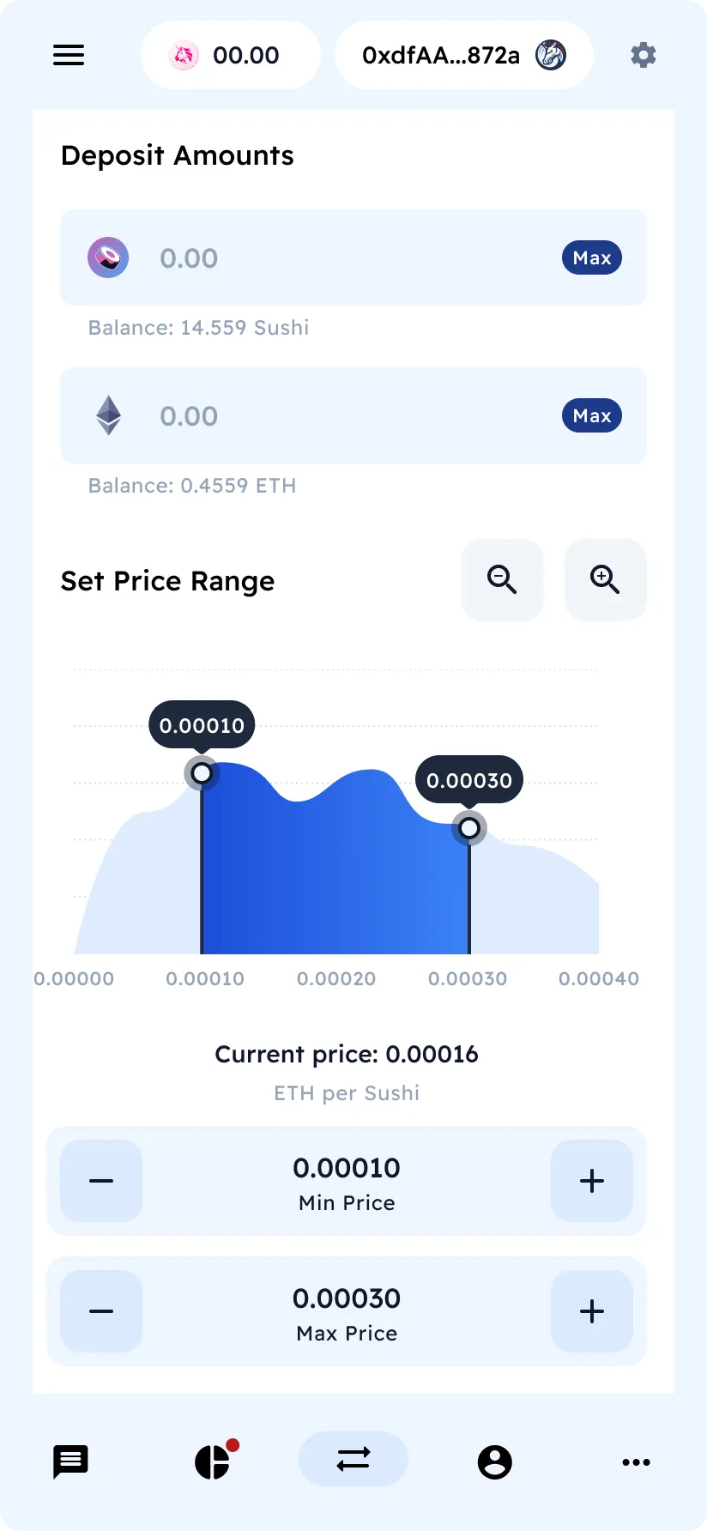Decrease the Min Price
This screenshot has height=1531, width=707.
(101, 1181)
